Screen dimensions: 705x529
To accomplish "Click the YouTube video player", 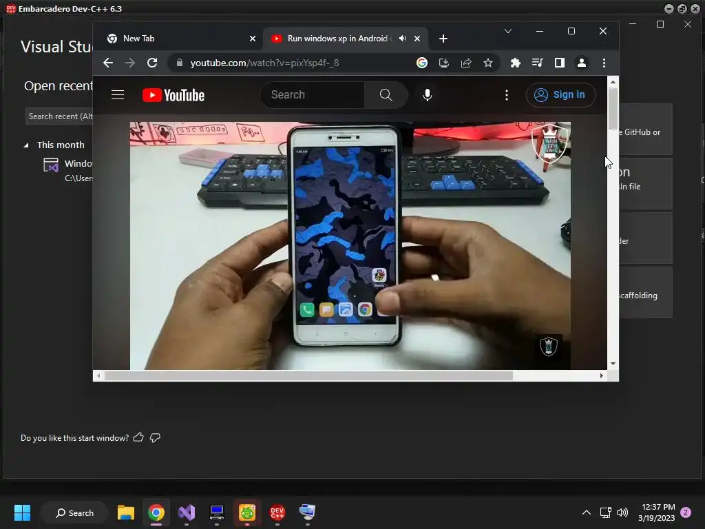I will point(350,246).
